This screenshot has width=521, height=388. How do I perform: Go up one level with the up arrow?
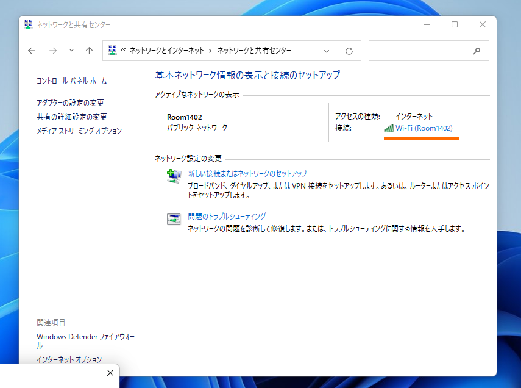(x=90, y=51)
